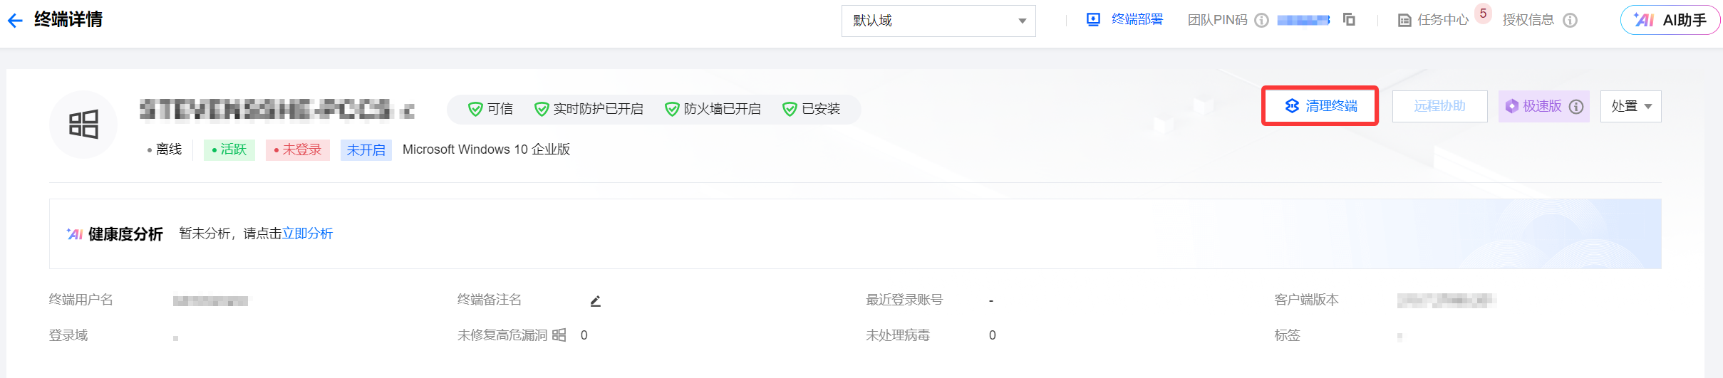This screenshot has height=378, width=1723.
Task: Click info icon next to 团队PIN码
Action: pyautogui.click(x=1261, y=21)
